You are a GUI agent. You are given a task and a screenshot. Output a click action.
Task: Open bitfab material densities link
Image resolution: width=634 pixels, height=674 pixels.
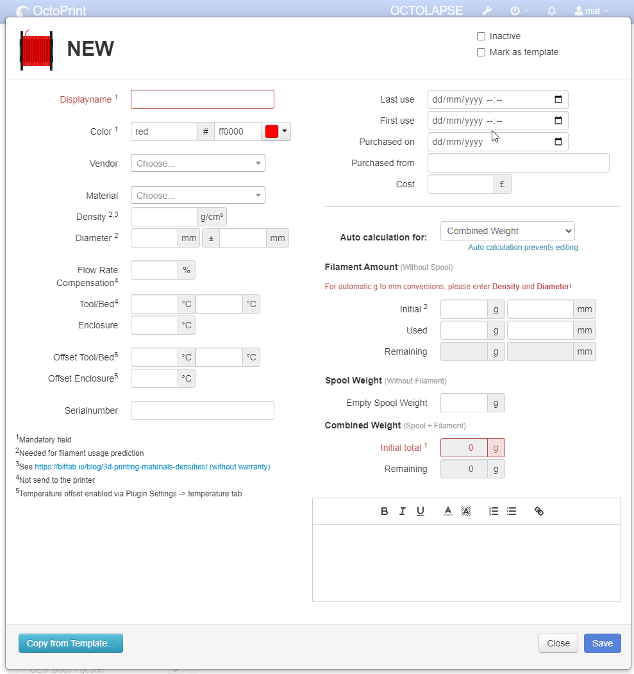point(153,467)
